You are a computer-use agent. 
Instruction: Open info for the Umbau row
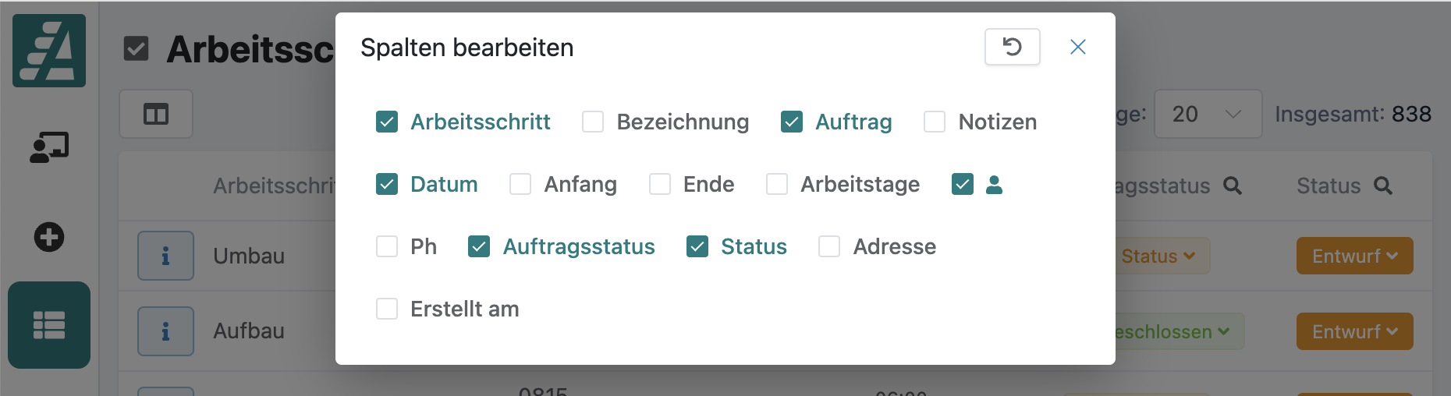(165, 256)
